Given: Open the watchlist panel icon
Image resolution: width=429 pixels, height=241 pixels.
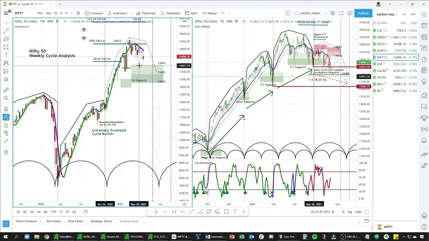Looking at the screenshot, I should pyautogui.click(x=424, y=14).
